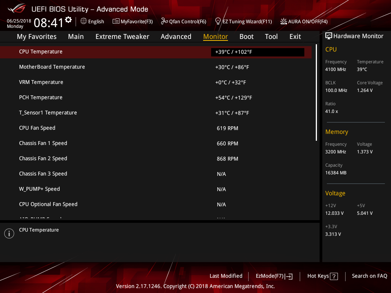
Task: Switch to Boot tab
Action: (x=246, y=37)
